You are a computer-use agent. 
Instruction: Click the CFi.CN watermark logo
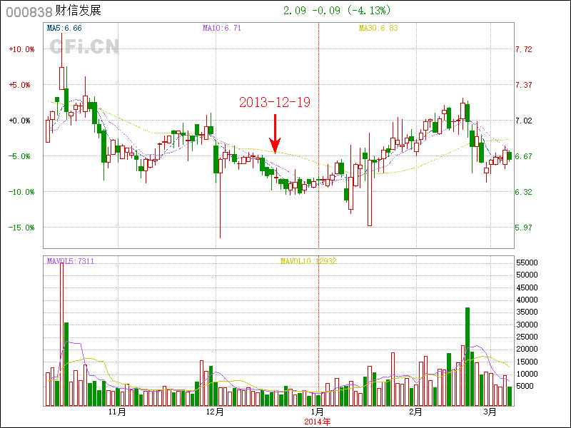(84, 46)
